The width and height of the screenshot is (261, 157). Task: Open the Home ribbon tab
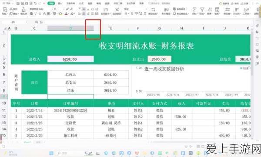point(51,3)
